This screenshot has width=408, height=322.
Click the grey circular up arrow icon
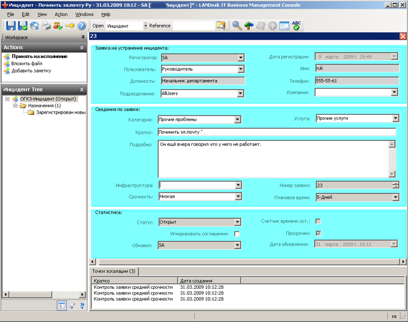[x=272, y=26]
